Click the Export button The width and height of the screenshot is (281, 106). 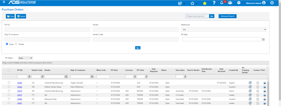21,16
